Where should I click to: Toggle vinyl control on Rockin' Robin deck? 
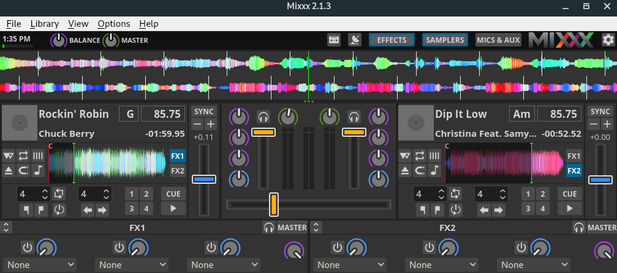(9, 156)
